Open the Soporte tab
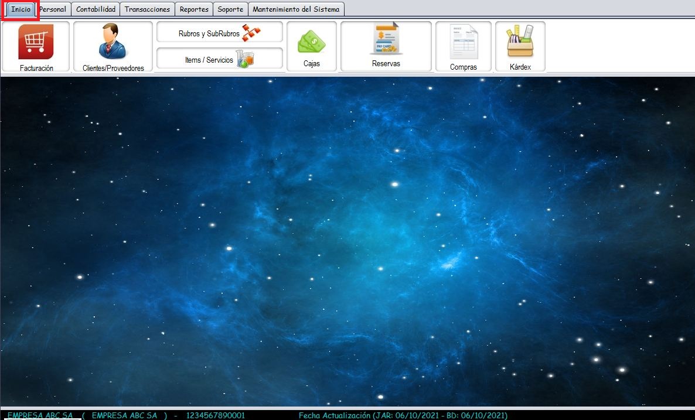 point(230,9)
